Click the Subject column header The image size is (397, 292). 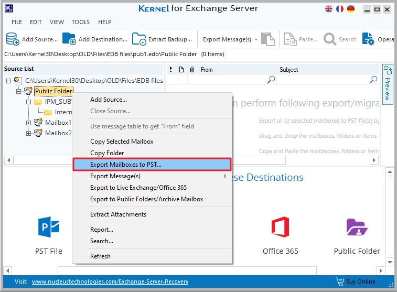point(288,70)
